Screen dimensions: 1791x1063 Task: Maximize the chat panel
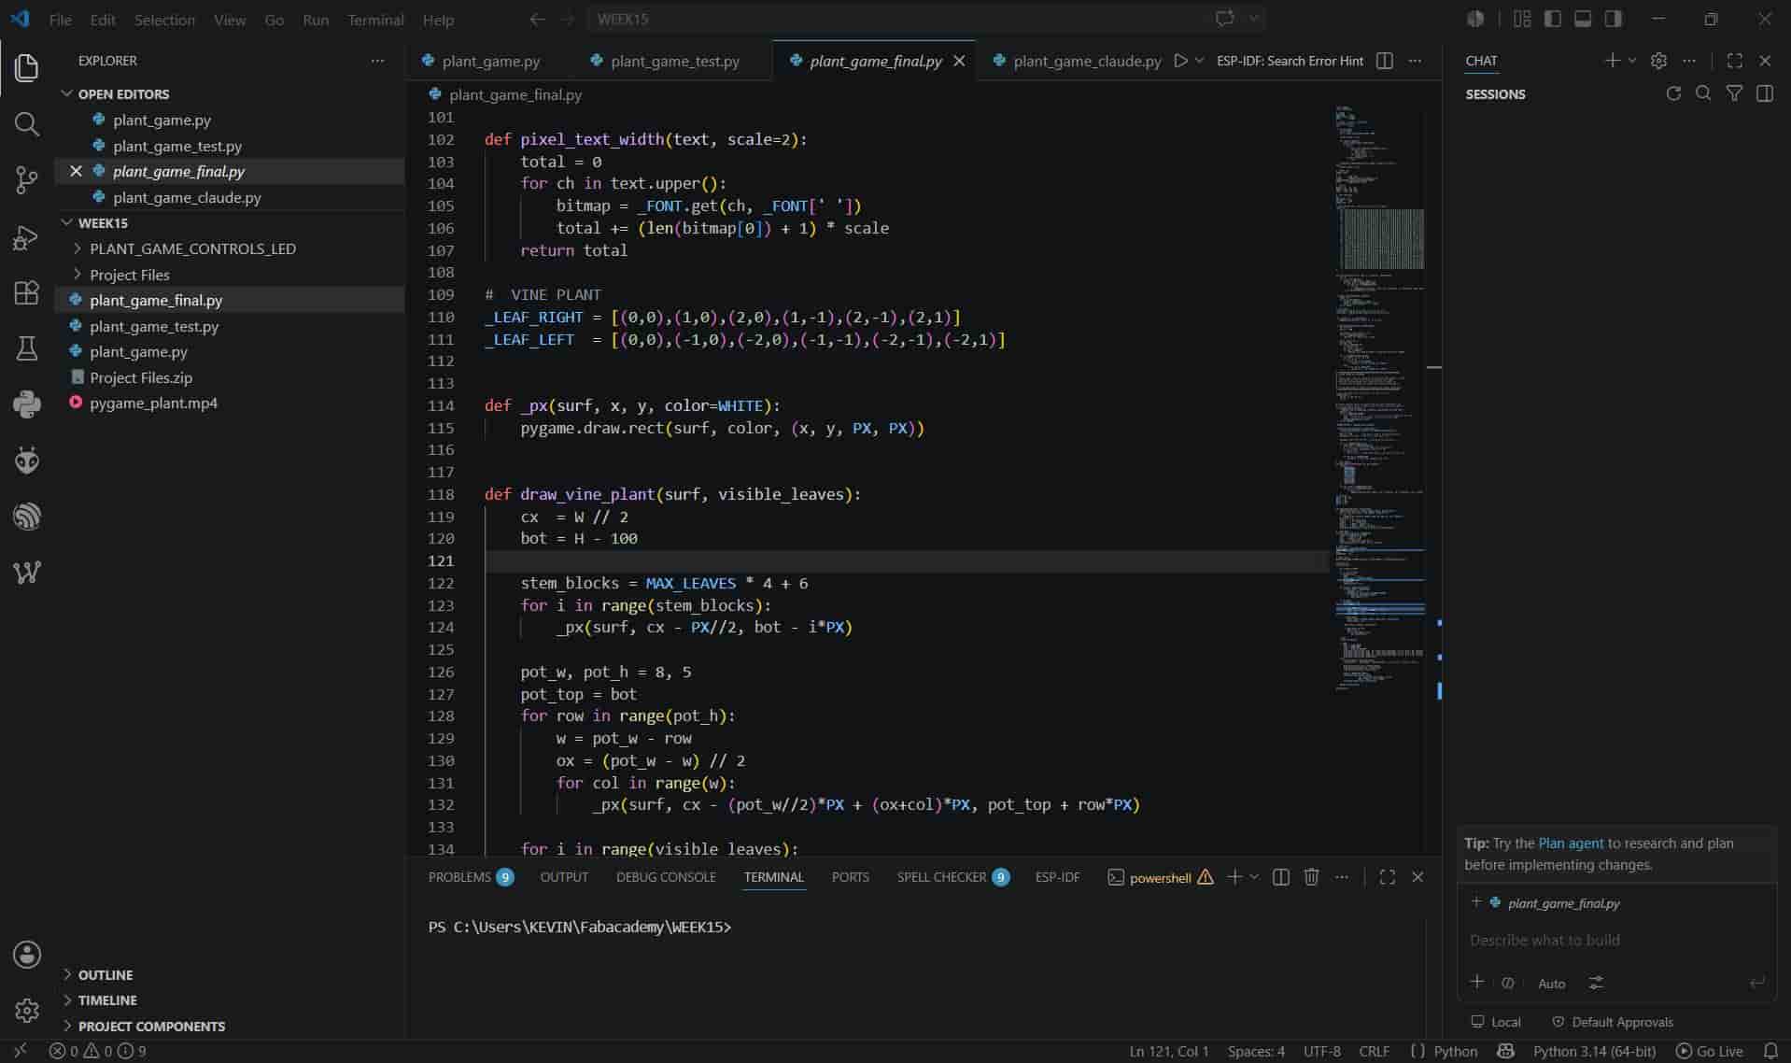point(1734,61)
